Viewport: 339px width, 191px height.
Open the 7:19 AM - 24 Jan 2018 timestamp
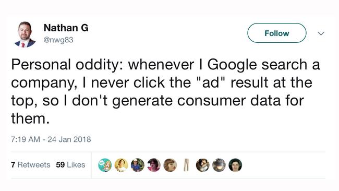point(51,139)
